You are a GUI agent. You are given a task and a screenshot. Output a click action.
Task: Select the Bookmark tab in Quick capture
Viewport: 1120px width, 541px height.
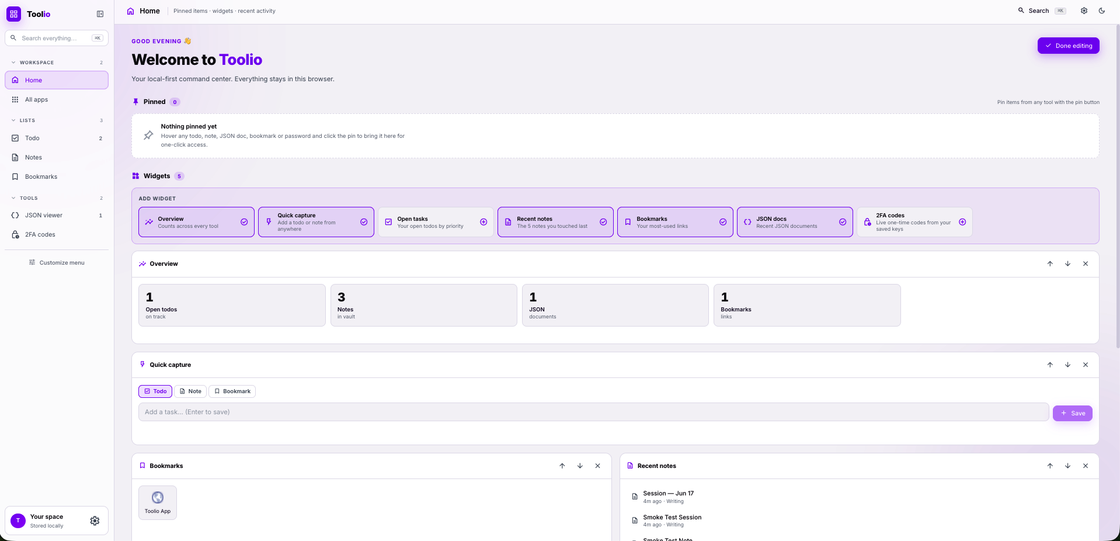pyautogui.click(x=232, y=391)
